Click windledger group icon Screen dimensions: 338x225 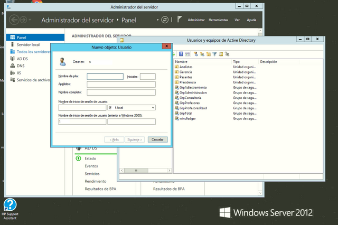[x=177, y=118]
